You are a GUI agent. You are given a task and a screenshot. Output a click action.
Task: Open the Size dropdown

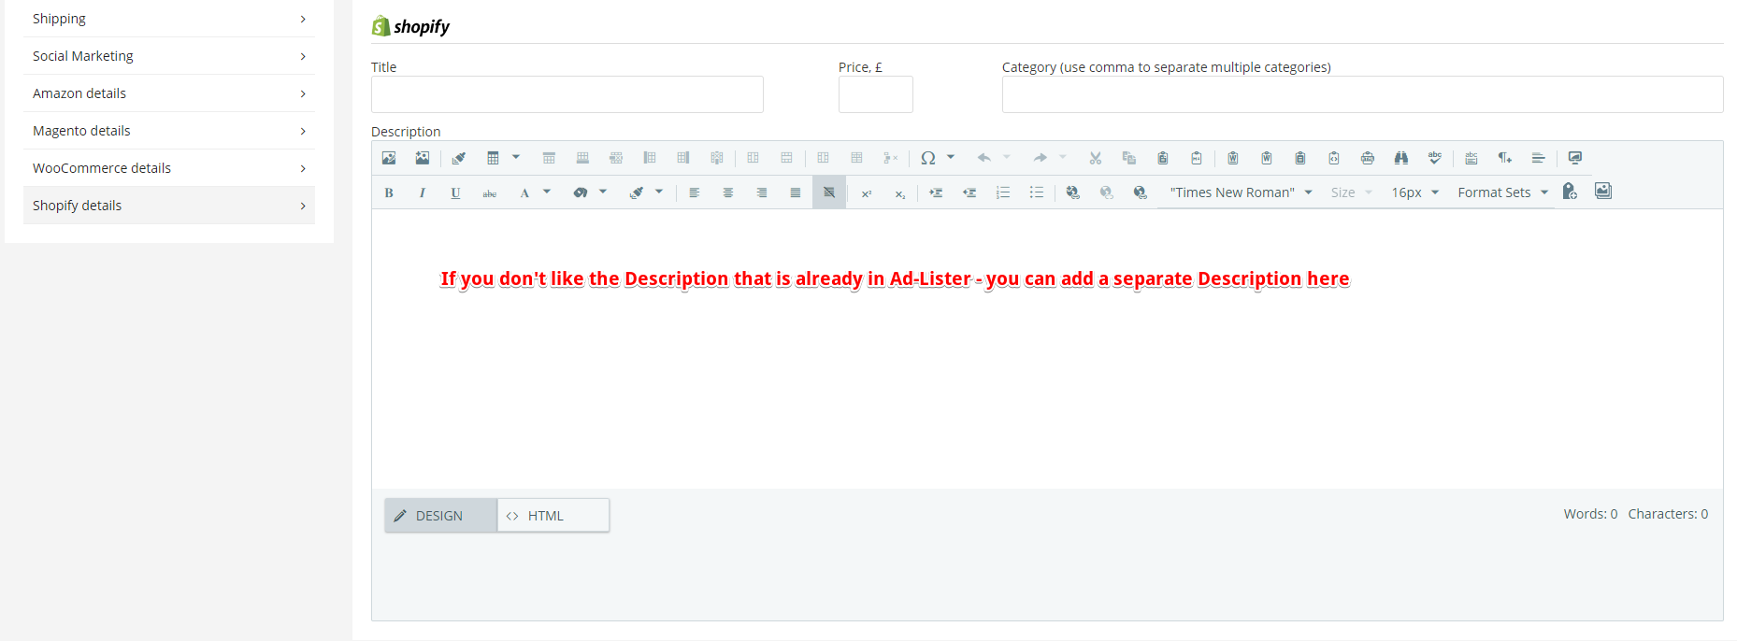1351,192
